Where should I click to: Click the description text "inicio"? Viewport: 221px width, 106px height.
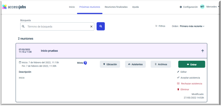pos(22,78)
